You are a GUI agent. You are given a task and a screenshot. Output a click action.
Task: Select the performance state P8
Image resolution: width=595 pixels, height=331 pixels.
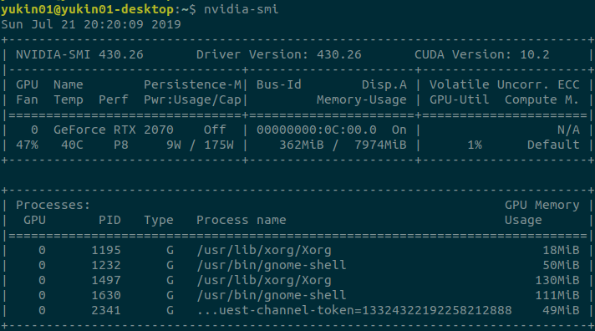[121, 145]
